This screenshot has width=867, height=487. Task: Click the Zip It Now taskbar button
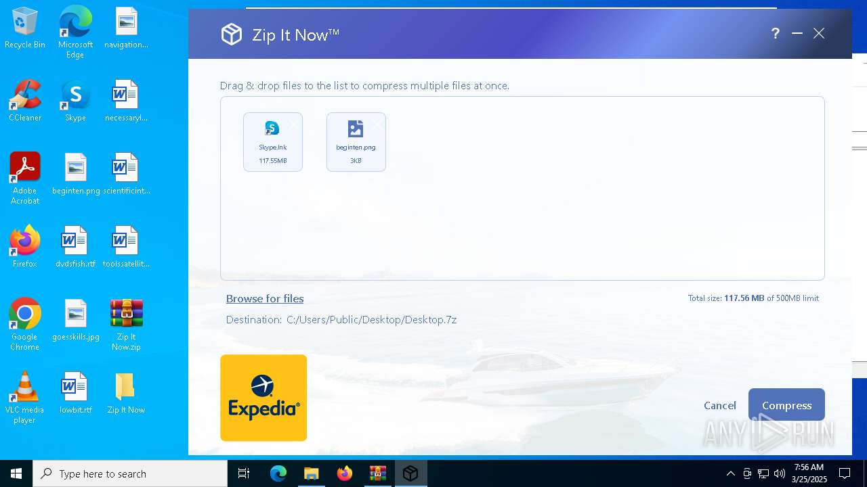pyautogui.click(x=410, y=473)
